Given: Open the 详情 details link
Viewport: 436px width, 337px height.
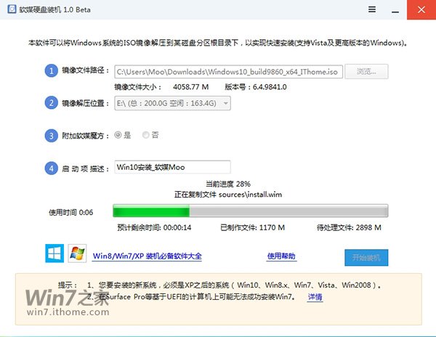Looking at the screenshot, I should pos(315,297).
